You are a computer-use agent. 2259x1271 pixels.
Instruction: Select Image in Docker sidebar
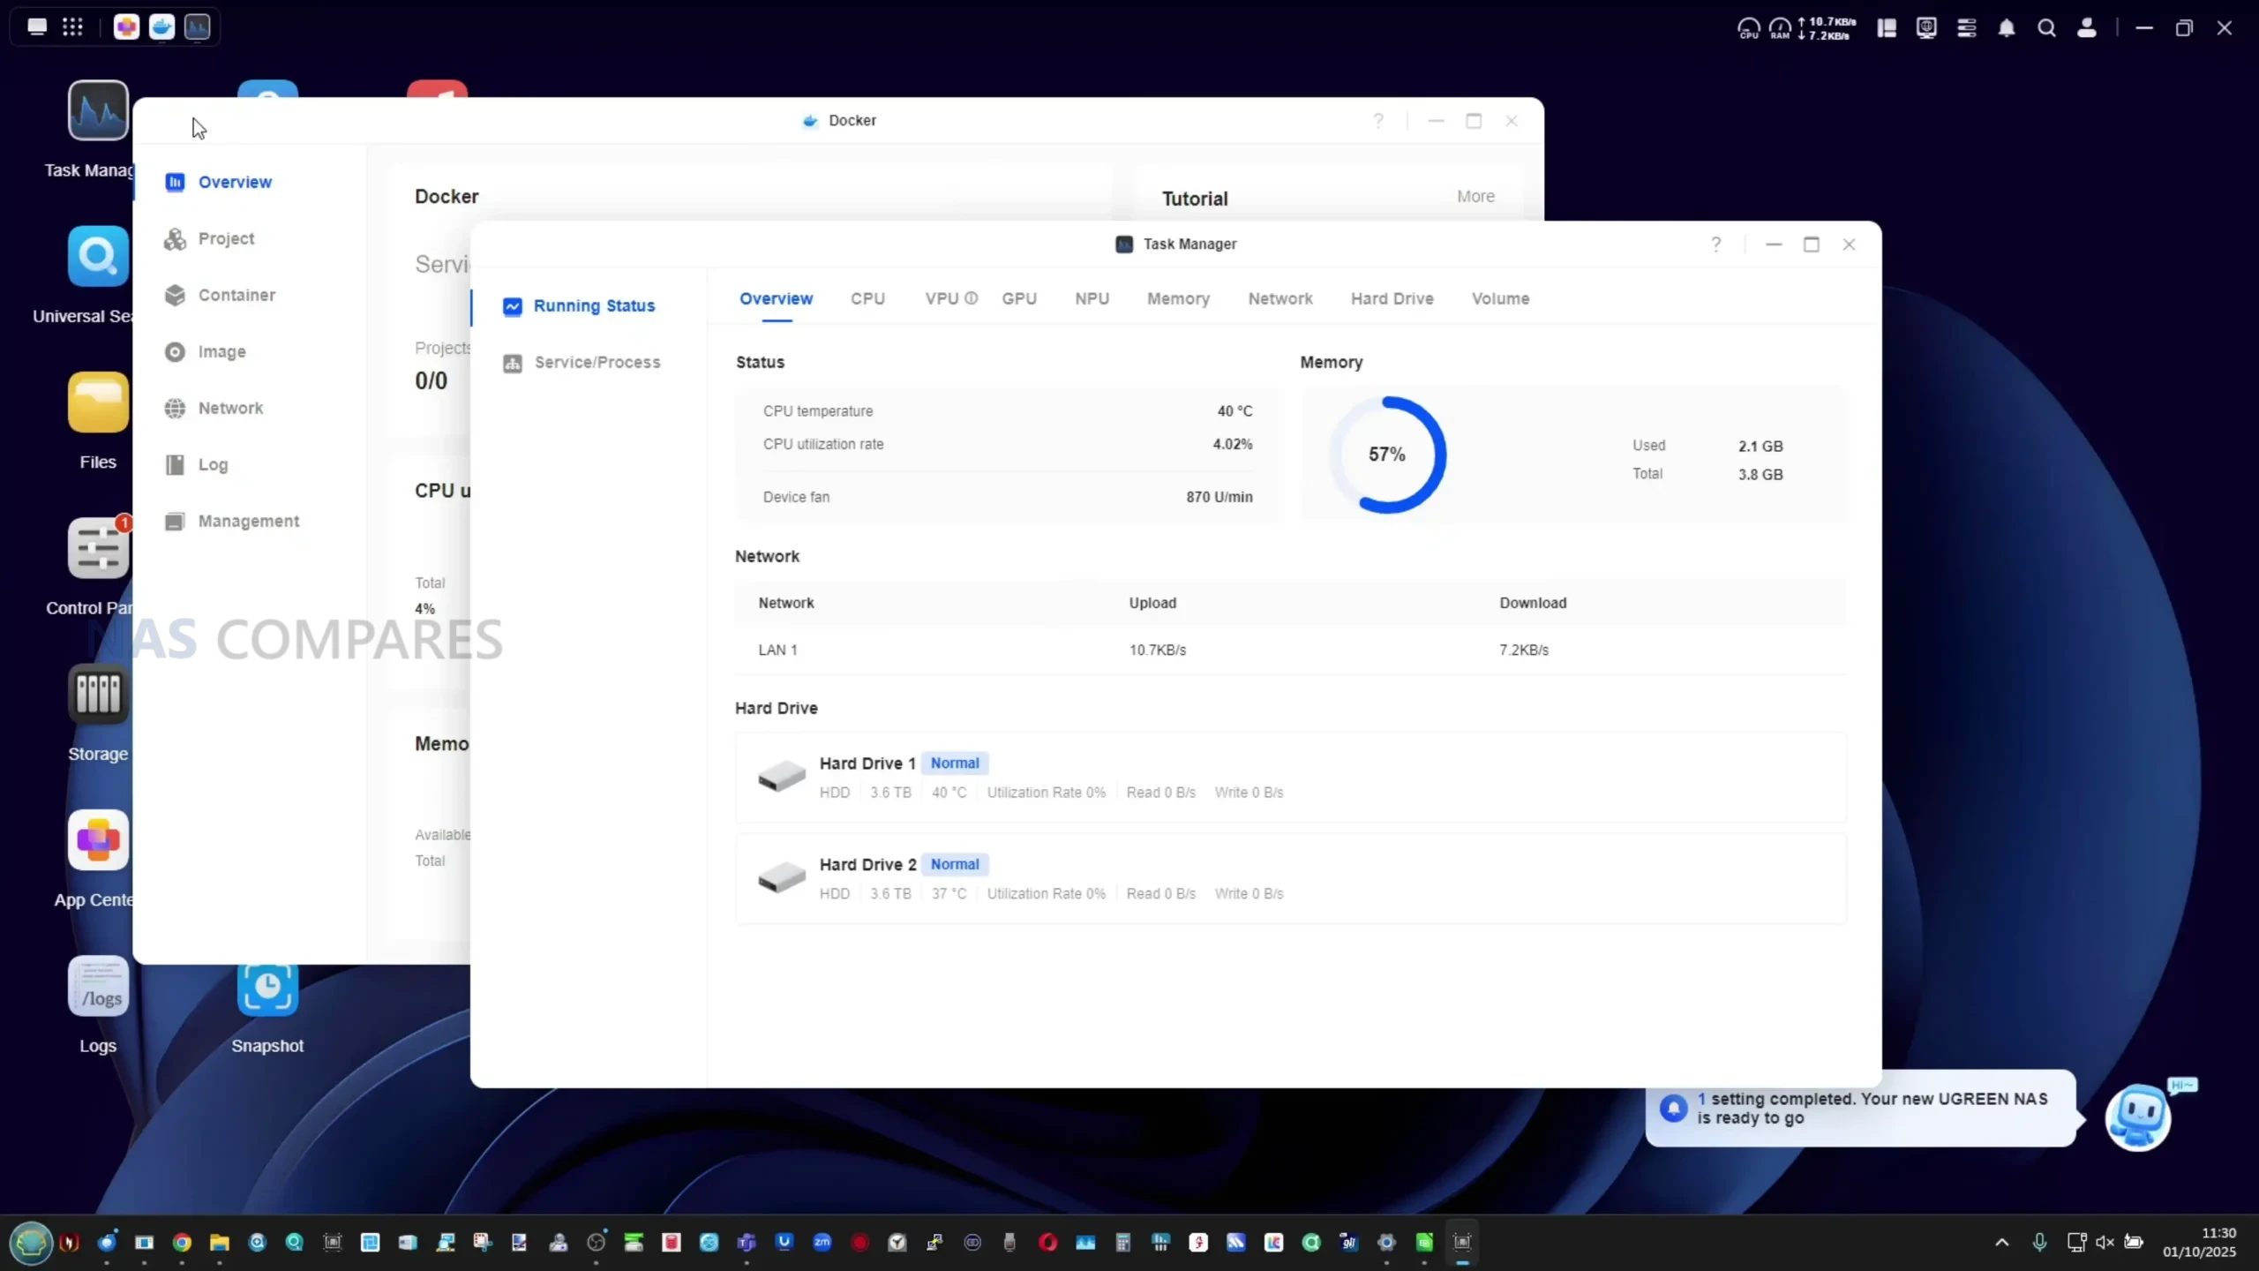tap(221, 351)
